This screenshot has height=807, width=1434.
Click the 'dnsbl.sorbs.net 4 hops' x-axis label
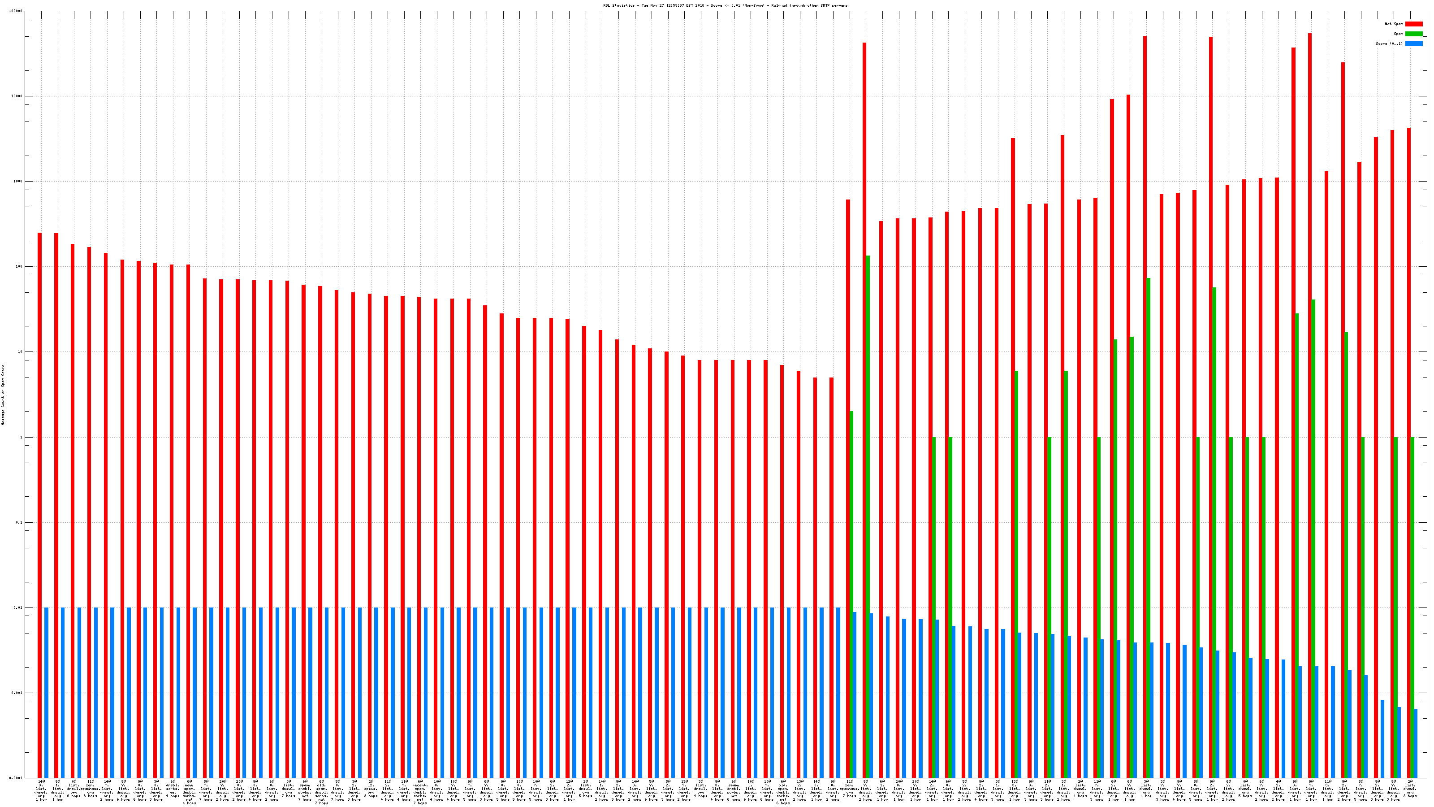(173, 789)
